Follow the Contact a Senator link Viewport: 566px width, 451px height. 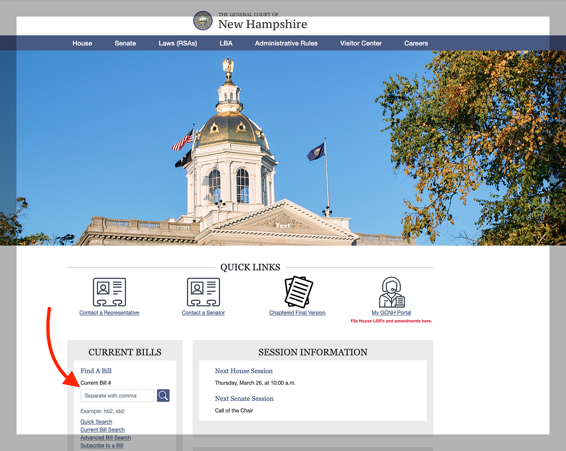tap(203, 313)
